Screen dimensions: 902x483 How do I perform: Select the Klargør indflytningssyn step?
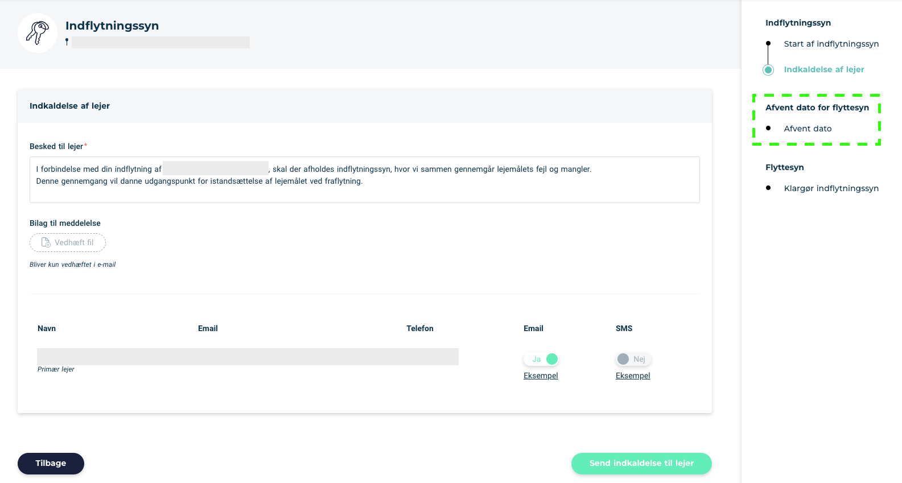tap(831, 188)
